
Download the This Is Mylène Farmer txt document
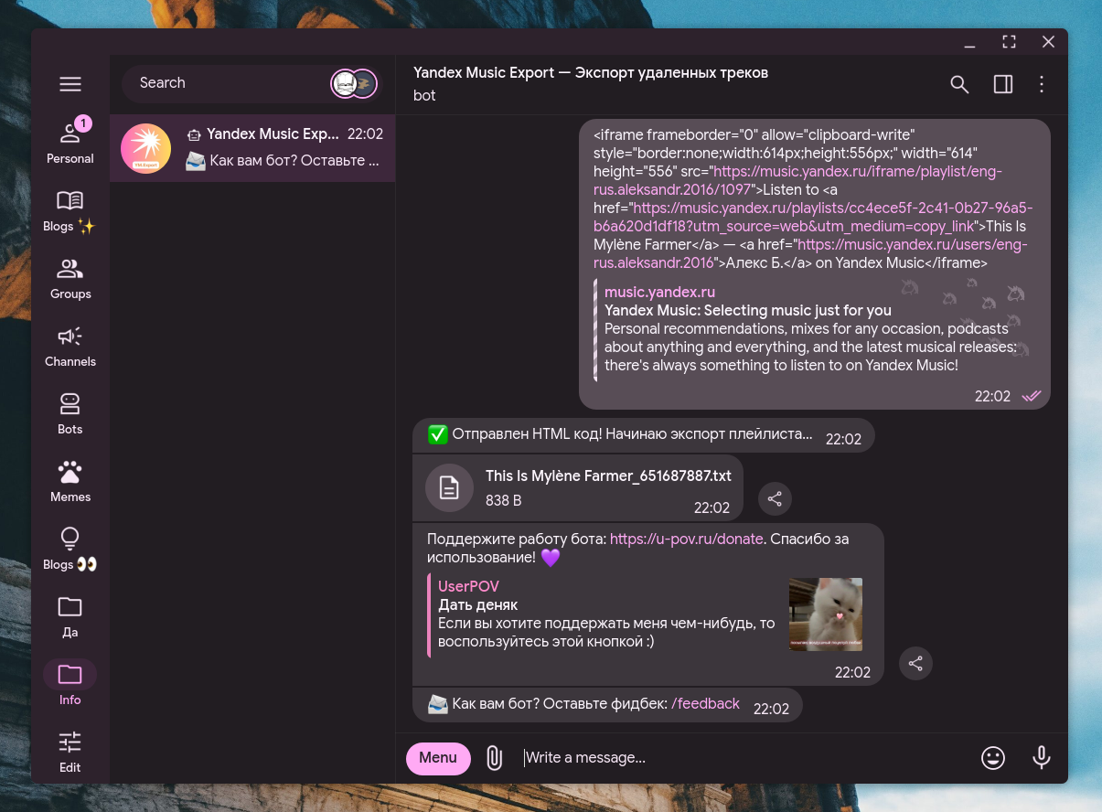coord(449,487)
